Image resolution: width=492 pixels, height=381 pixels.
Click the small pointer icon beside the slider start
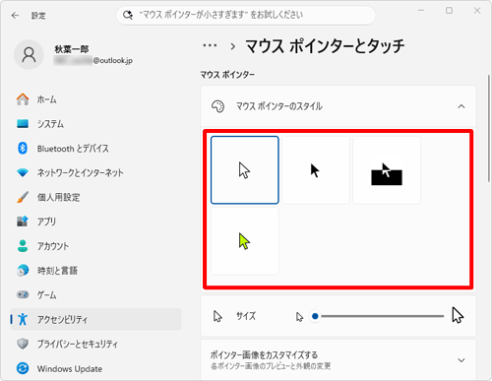(x=299, y=317)
